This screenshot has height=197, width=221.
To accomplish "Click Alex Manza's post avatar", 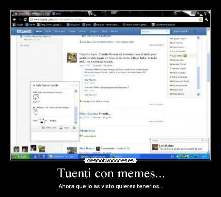I will [72, 150].
